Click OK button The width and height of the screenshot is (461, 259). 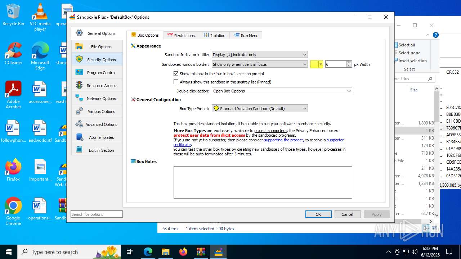tap(318, 214)
